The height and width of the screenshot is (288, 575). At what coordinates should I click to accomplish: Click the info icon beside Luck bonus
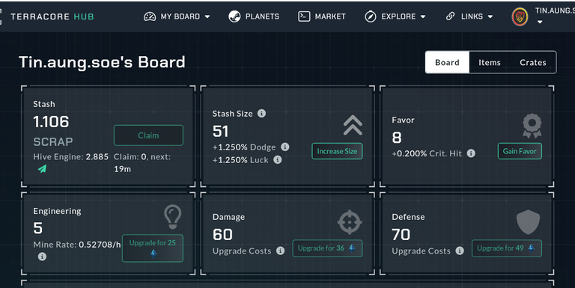[x=278, y=160]
